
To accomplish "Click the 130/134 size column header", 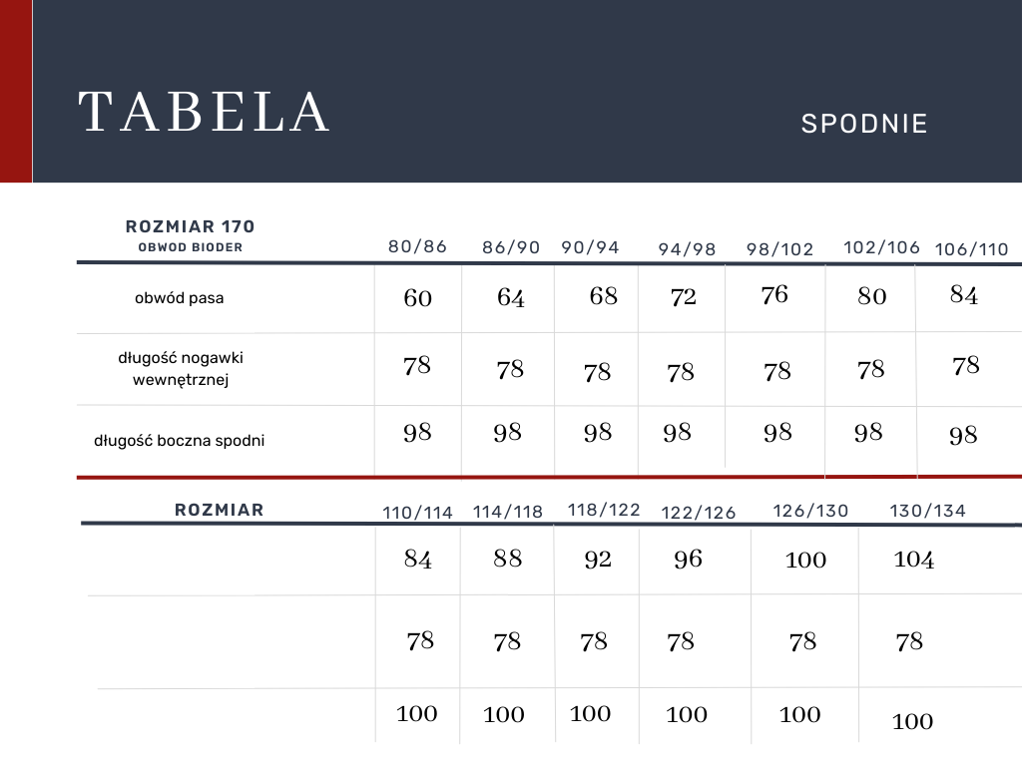I will pos(927,511).
